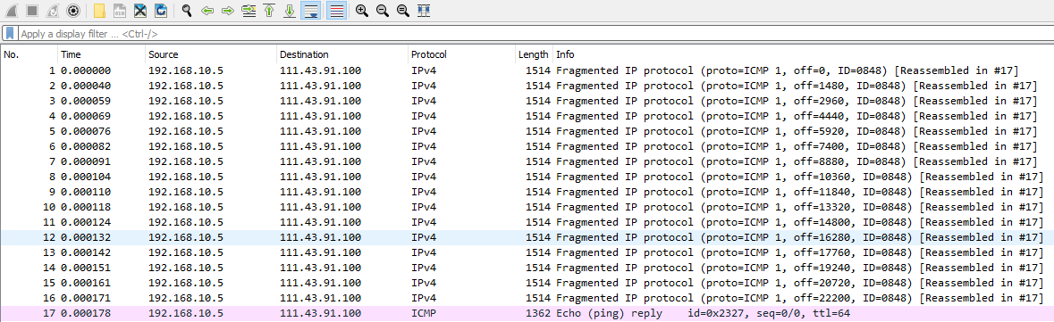Click the display filter bookmark icon
Screen dimensions: 1054x322
tap(10, 33)
